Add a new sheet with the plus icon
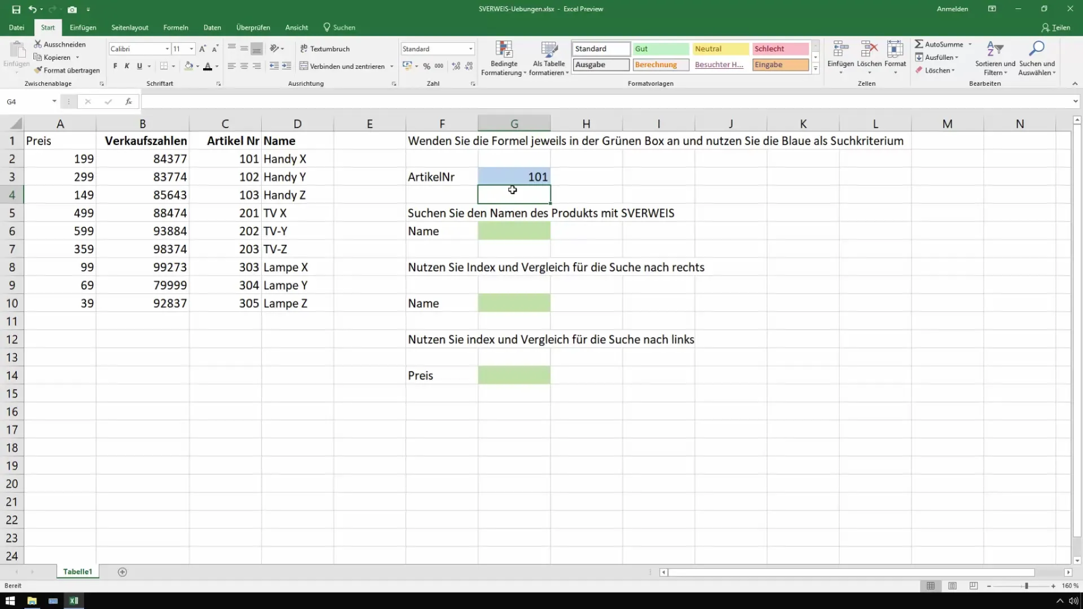 click(x=122, y=572)
